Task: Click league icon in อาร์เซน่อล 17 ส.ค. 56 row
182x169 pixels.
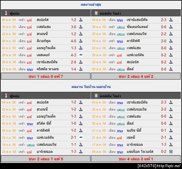Action: tap(171, 144)
